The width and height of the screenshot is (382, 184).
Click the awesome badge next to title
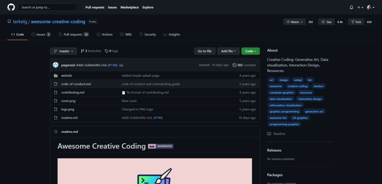[161, 146]
